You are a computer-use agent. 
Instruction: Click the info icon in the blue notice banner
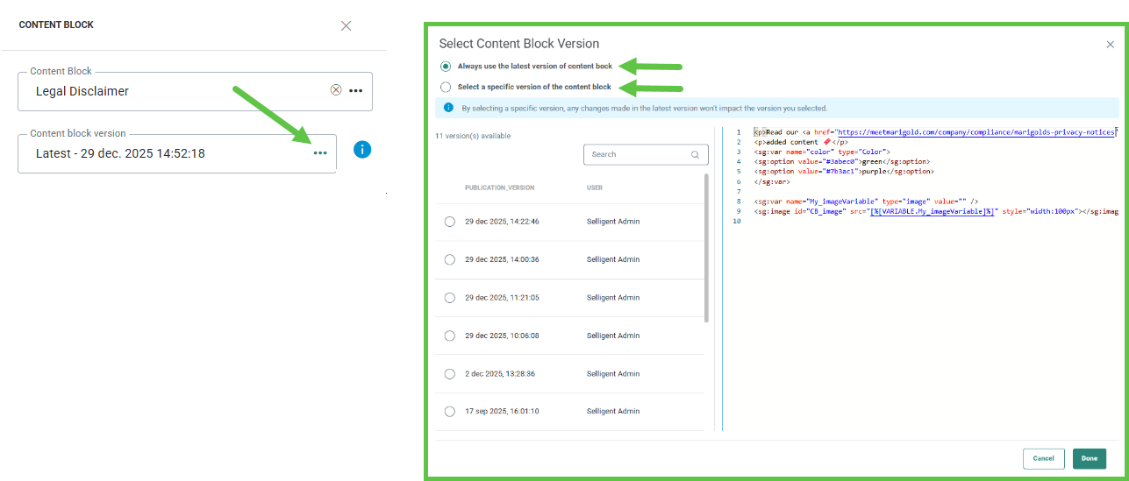(447, 108)
